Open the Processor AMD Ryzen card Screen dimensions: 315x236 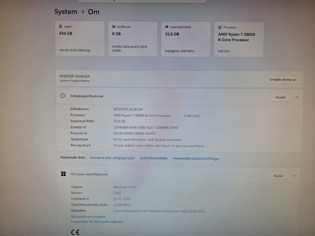click(239, 40)
